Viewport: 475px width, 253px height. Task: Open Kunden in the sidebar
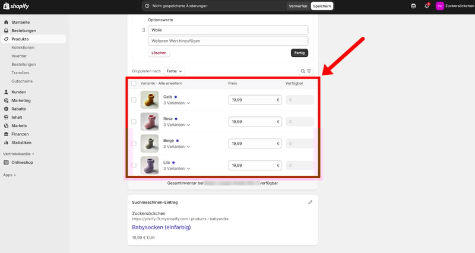point(18,92)
